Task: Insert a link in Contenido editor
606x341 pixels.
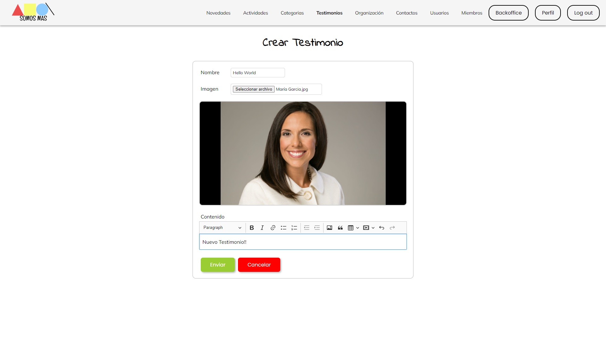Action: coord(273,228)
